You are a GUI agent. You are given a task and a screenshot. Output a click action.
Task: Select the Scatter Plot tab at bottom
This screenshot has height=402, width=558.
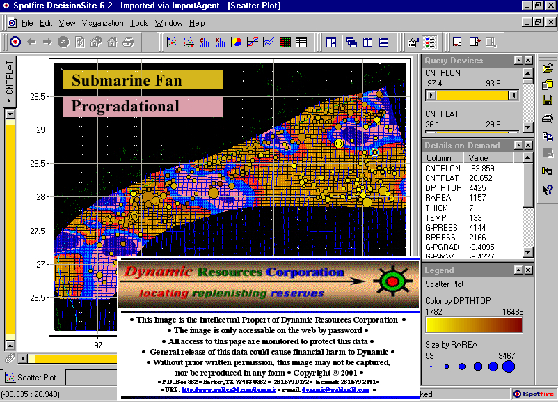pyautogui.click(x=33, y=378)
